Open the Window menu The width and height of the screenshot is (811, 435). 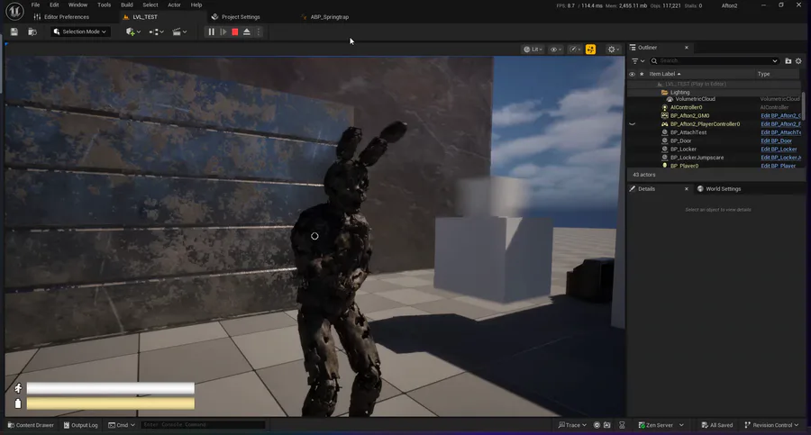(77, 5)
